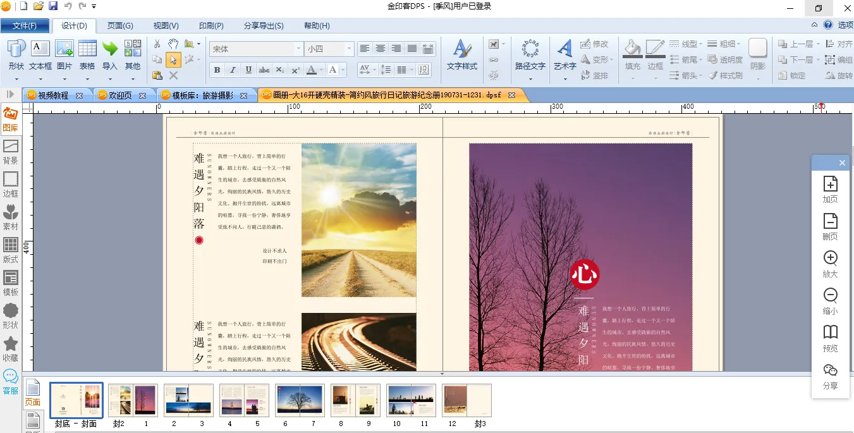Screen dimensions: 854x433
Task: Select page thumbnail spread 6-7
Action: [300, 400]
